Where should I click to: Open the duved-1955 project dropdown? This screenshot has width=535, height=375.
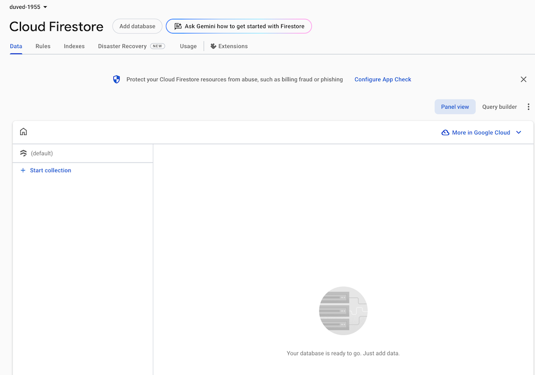tap(28, 7)
